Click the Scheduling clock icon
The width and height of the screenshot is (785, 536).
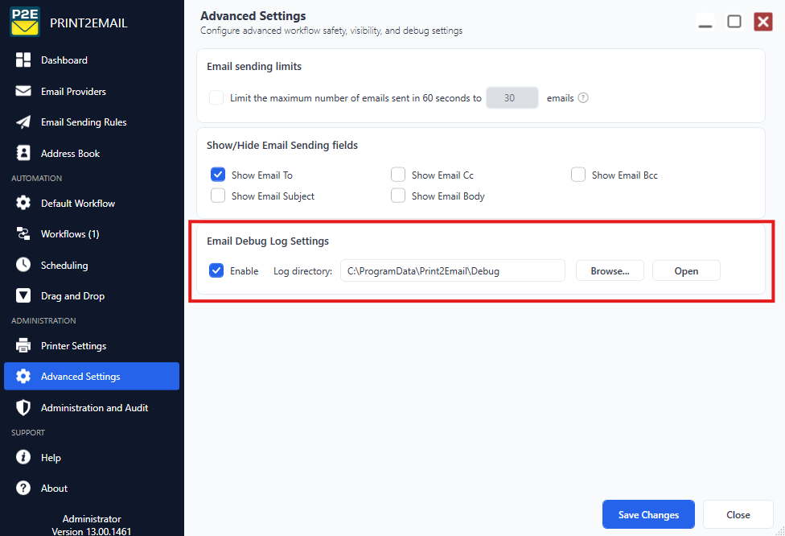pos(23,265)
